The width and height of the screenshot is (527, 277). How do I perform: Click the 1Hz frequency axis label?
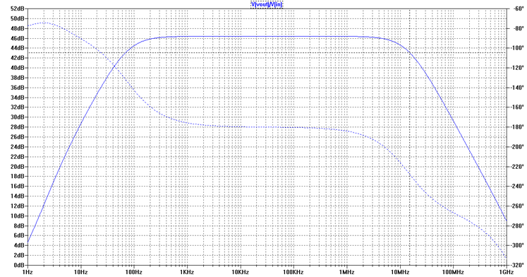(28, 272)
